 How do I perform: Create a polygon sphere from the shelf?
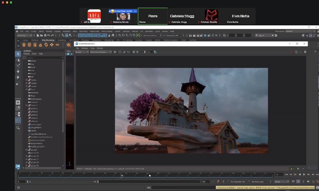click(x=24, y=45)
